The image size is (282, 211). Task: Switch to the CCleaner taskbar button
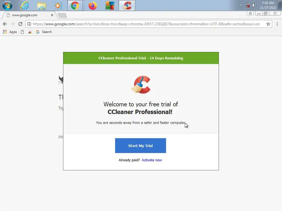(127, 5)
